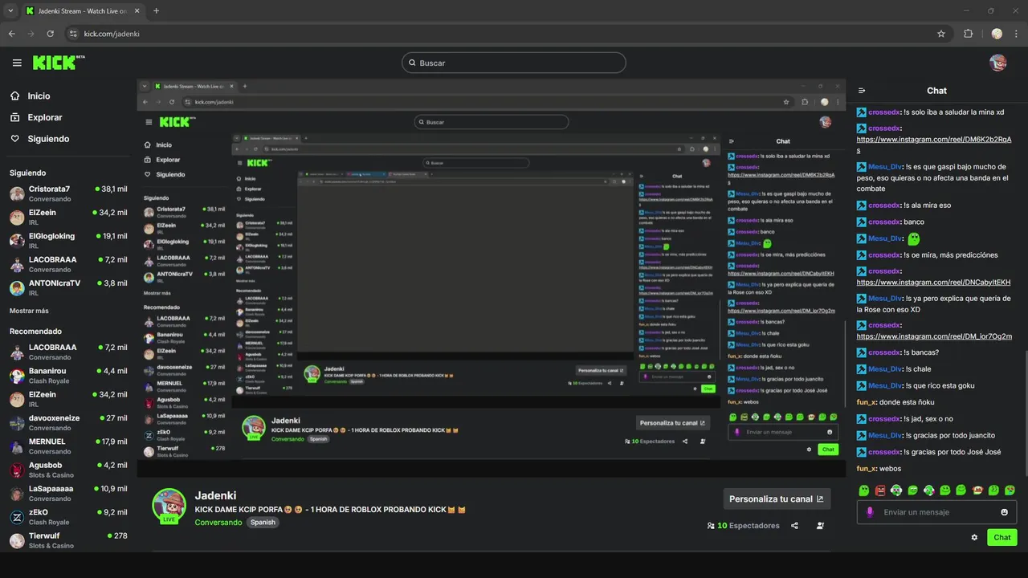View site information icon in address bar
The image size is (1028, 578).
[x=73, y=34]
